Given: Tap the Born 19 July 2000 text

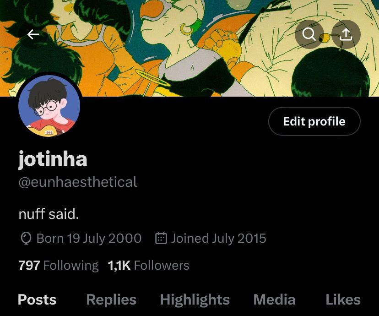Looking at the screenshot, I should (89, 239).
